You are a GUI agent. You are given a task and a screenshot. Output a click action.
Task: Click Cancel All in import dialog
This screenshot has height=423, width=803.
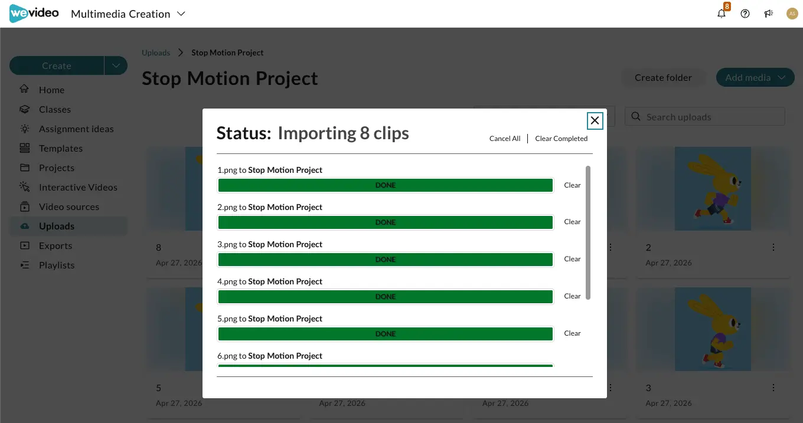click(505, 139)
